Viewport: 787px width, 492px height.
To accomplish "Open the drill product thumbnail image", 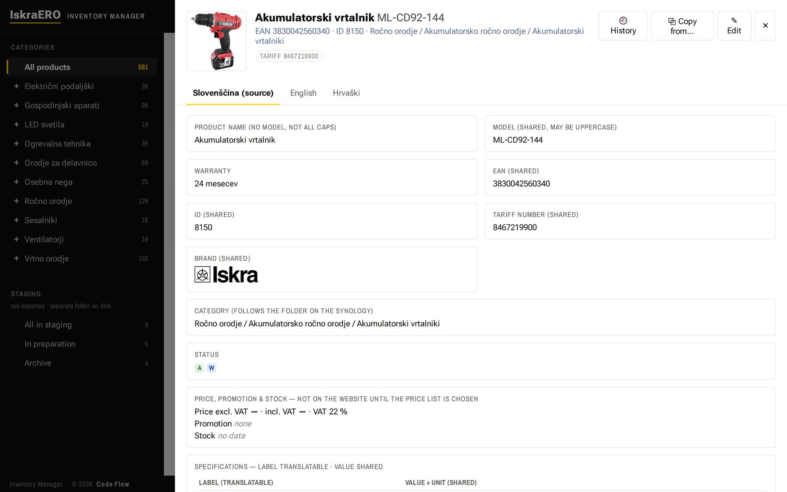I will [216, 41].
